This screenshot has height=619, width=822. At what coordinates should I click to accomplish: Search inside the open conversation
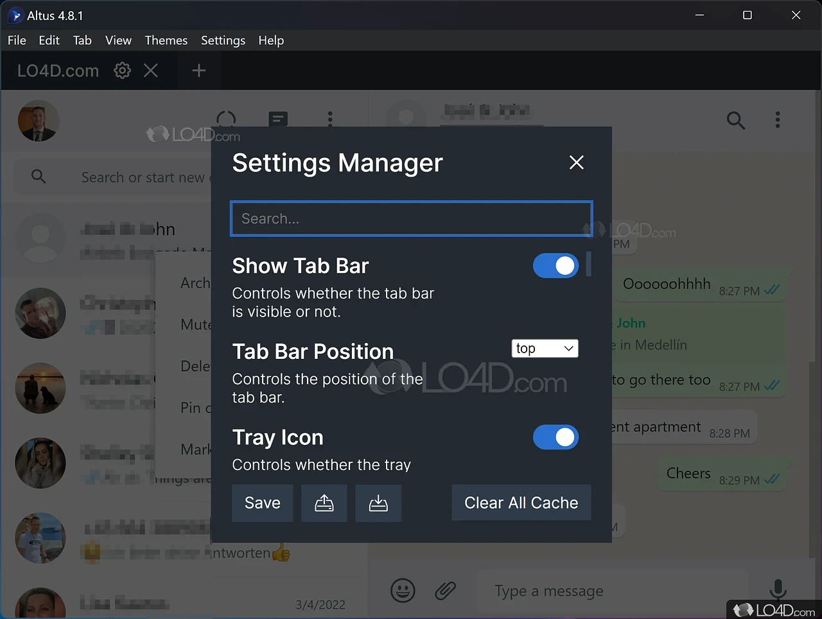736,120
